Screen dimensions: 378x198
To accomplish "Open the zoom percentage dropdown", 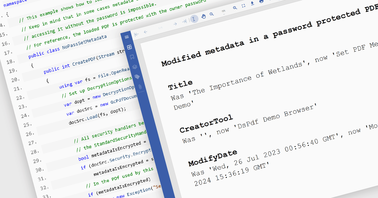I will tap(223, 11).
